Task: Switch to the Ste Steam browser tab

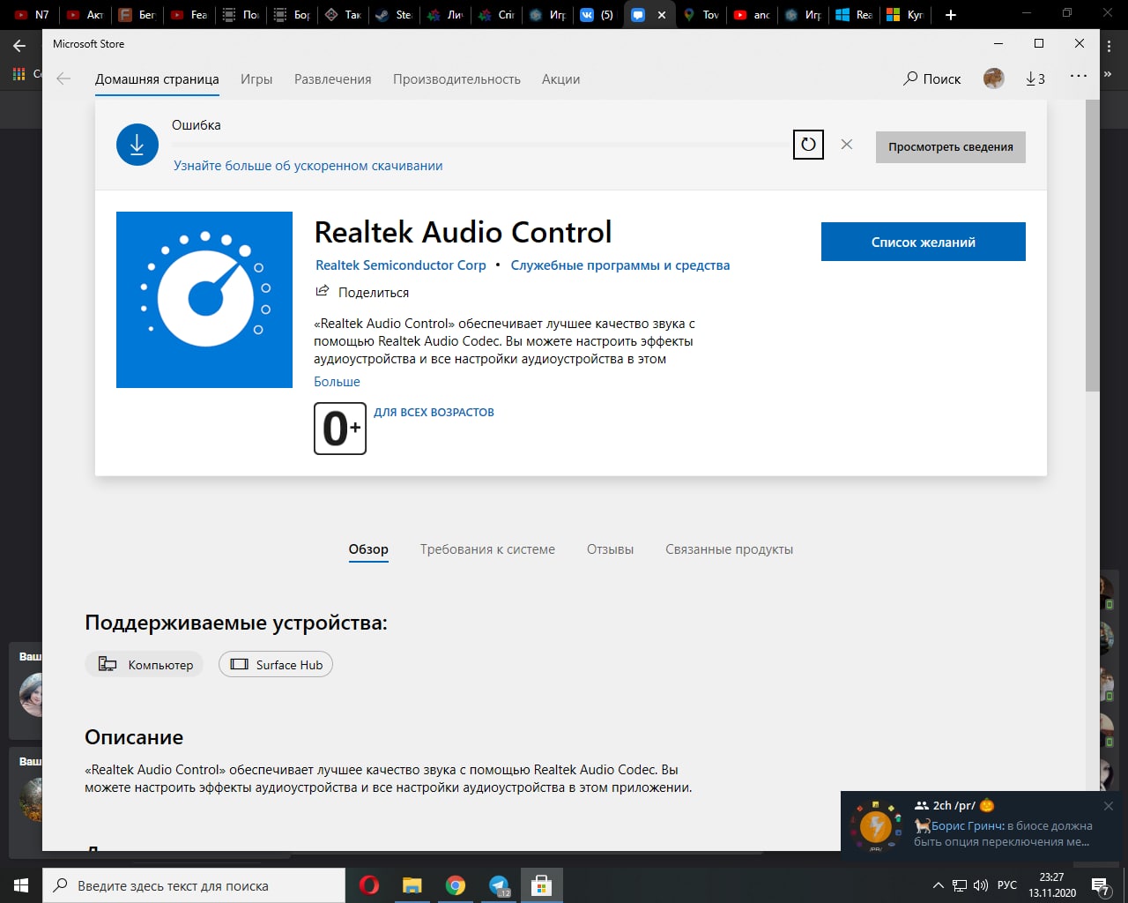Action: click(x=394, y=14)
